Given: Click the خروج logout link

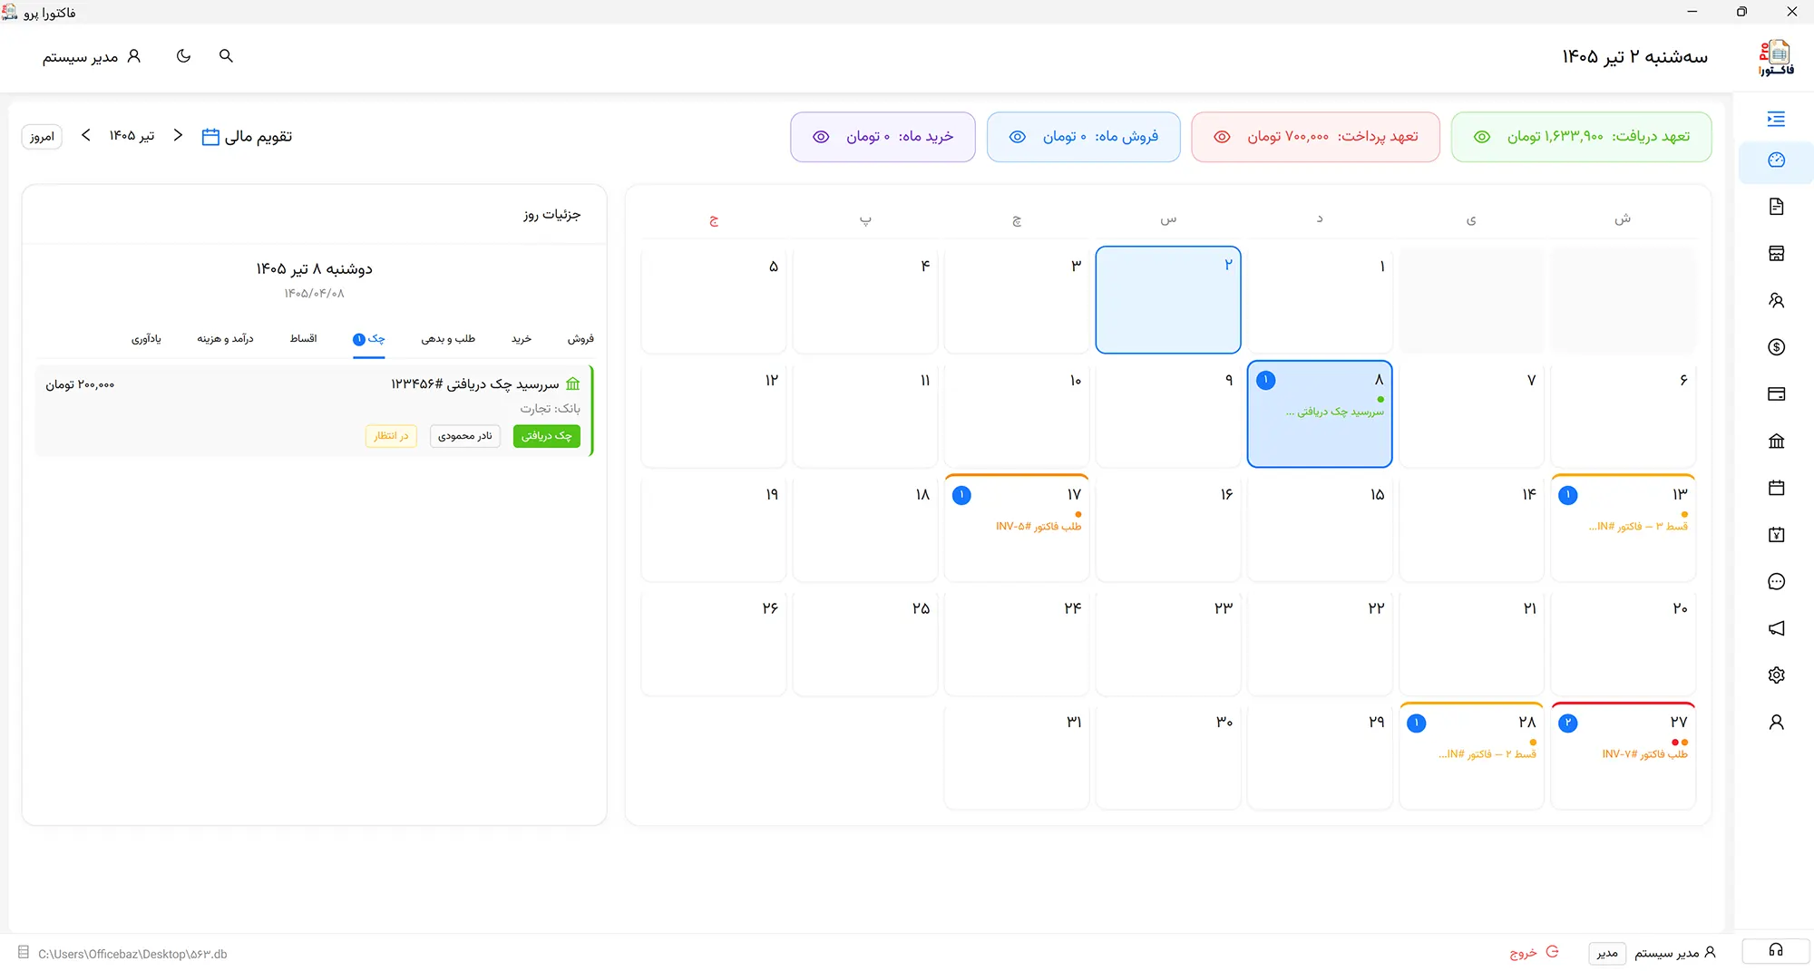Looking at the screenshot, I should pos(1534,952).
